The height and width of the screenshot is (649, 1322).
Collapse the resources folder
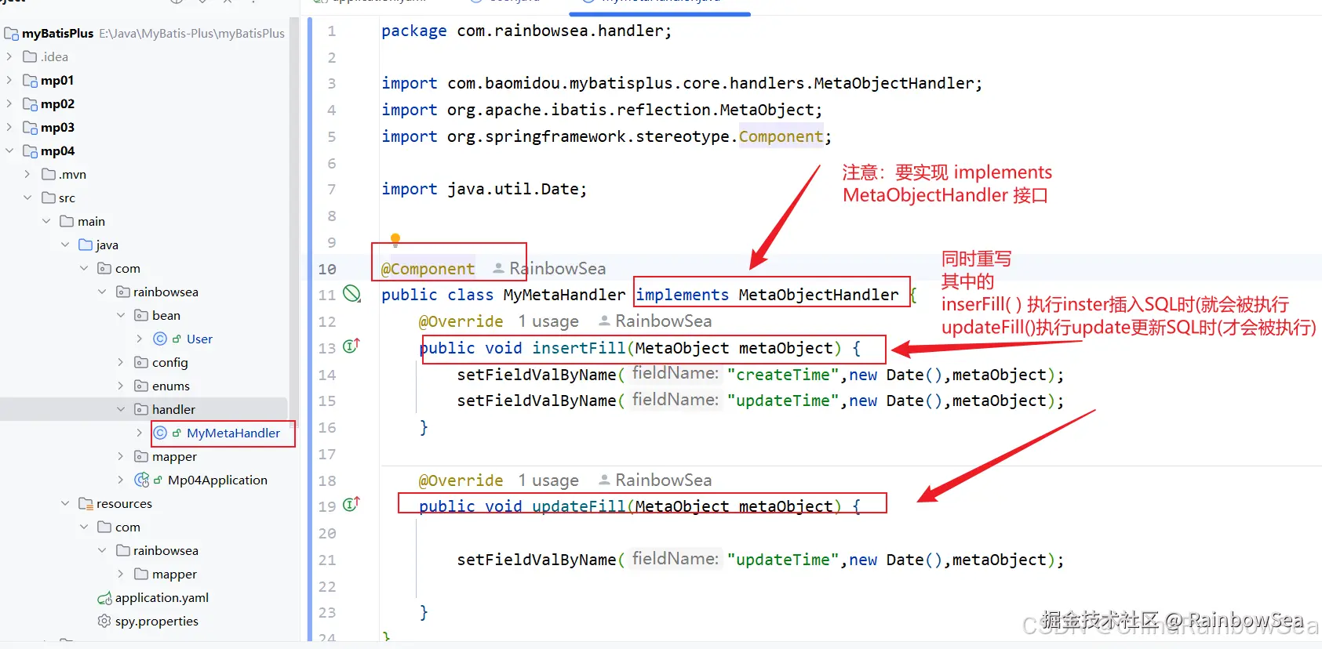pos(65,503)
